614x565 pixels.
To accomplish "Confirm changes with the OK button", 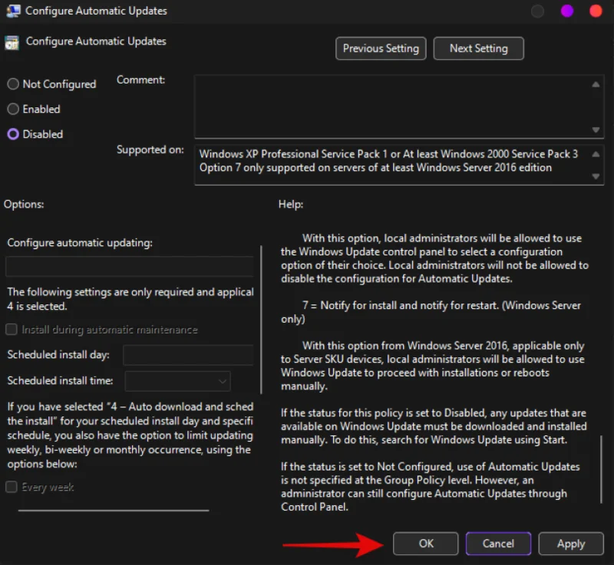I will click(425, 544).
